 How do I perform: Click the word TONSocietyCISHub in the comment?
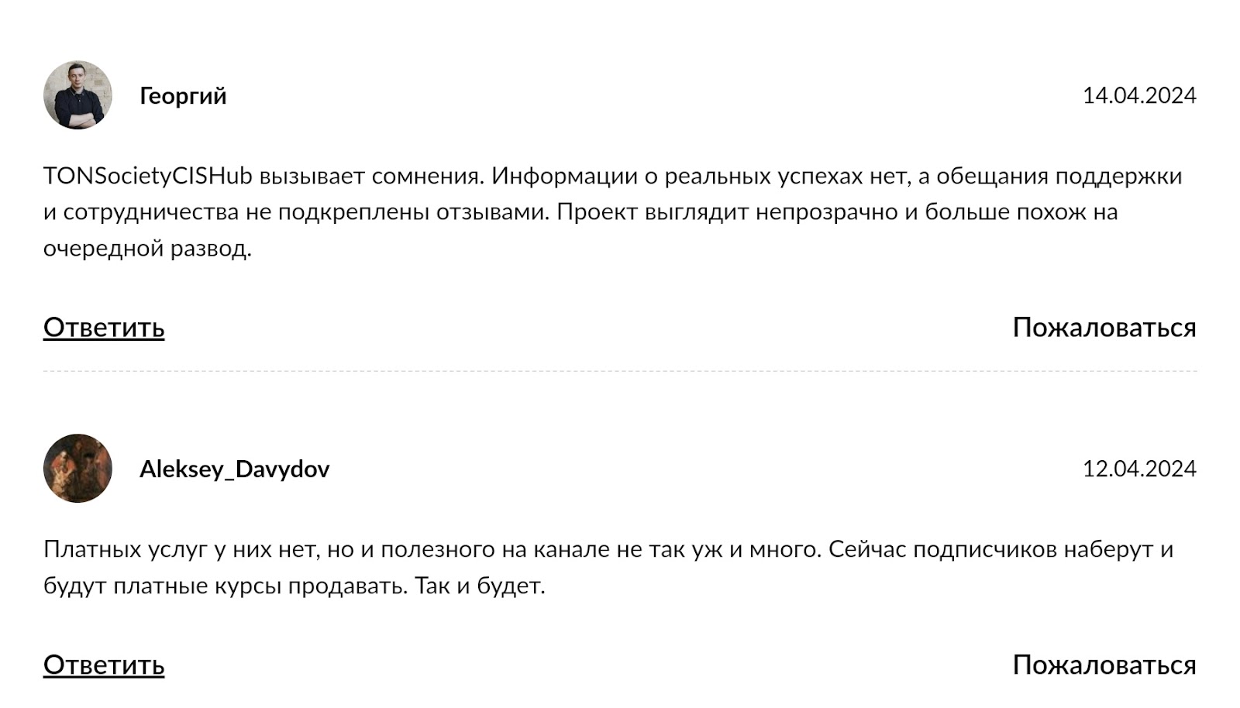pos(148,177)
